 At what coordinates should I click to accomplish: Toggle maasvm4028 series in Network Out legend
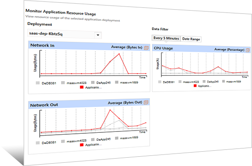pos(74,141)
